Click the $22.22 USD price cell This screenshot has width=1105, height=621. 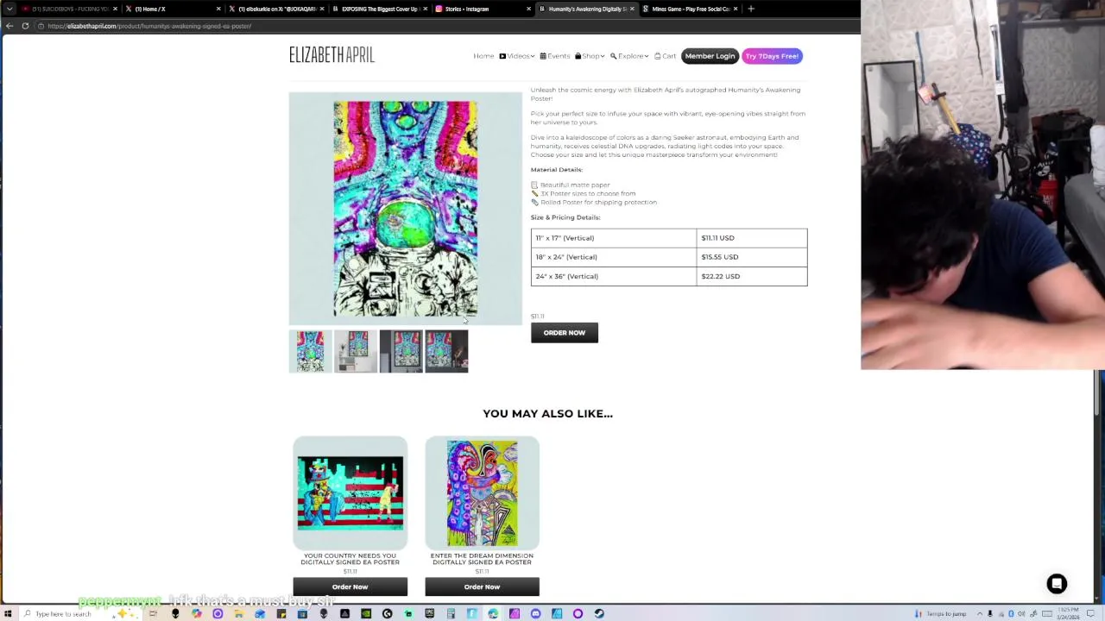[751, 276]
